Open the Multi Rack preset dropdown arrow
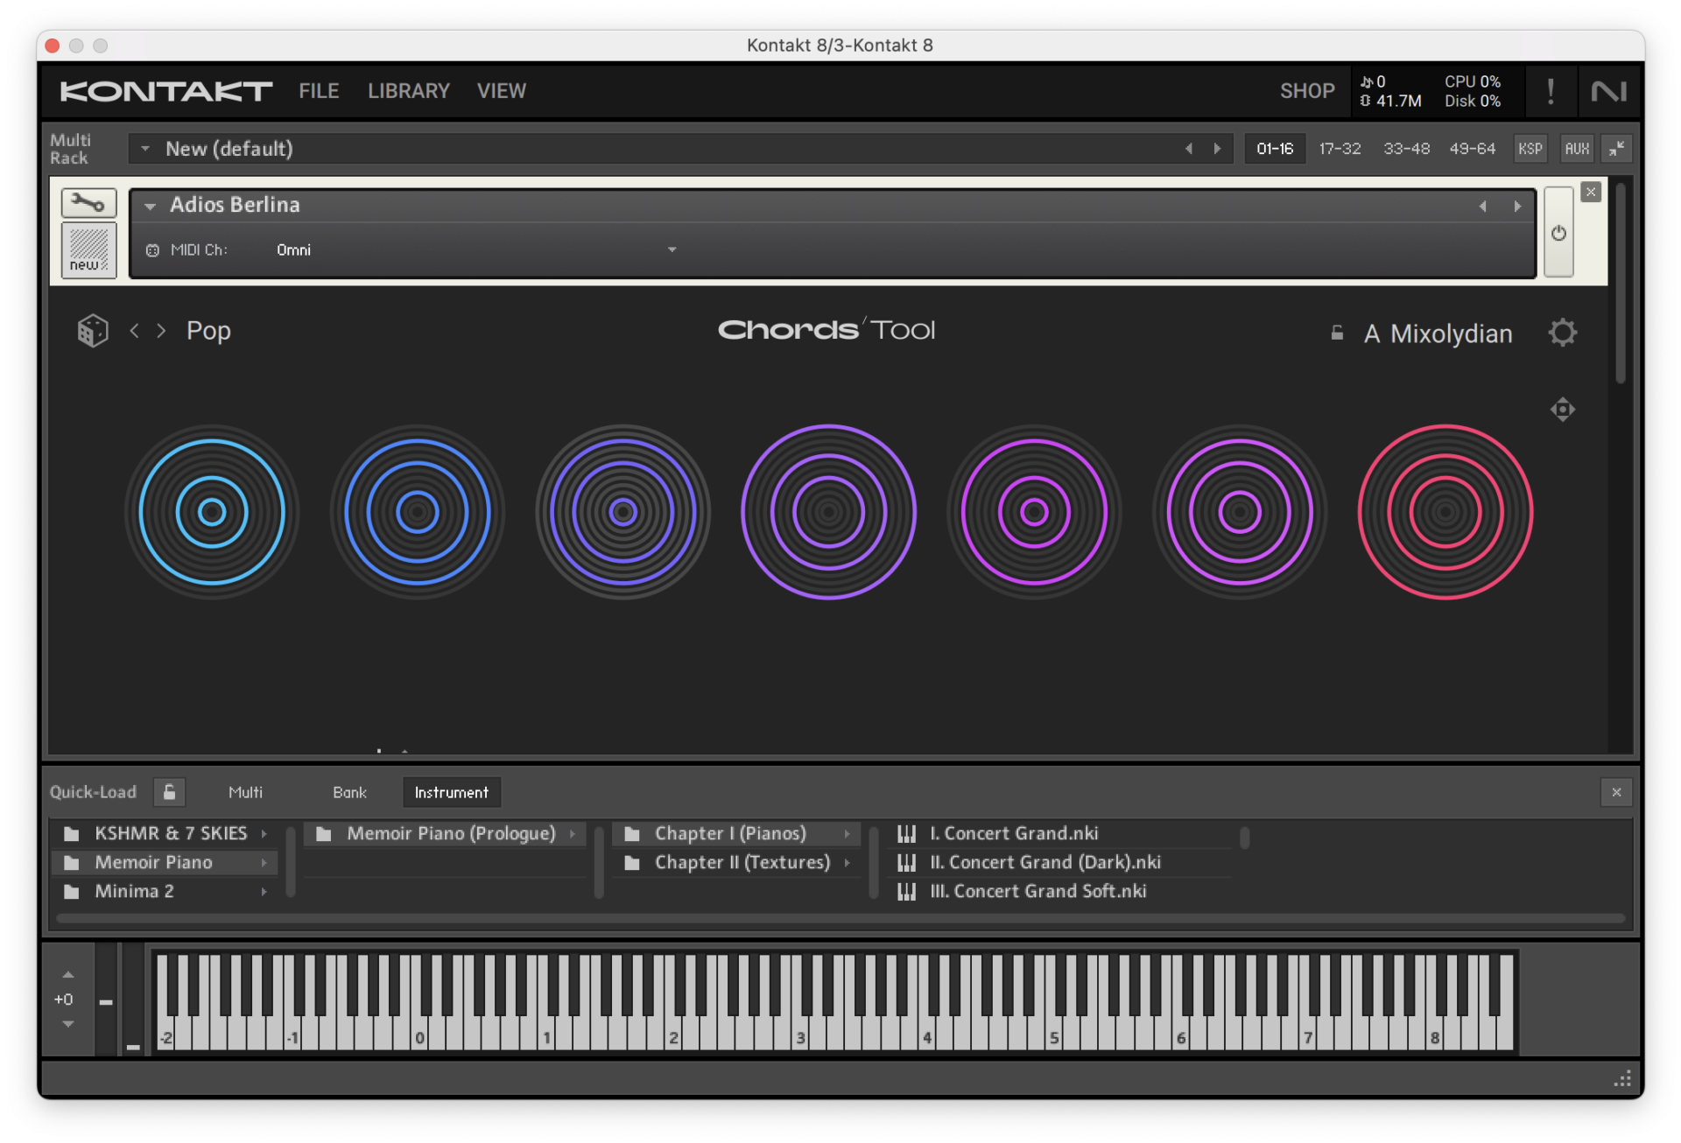The width and height of the screenshot is (1681, 1143). (145, 149)
